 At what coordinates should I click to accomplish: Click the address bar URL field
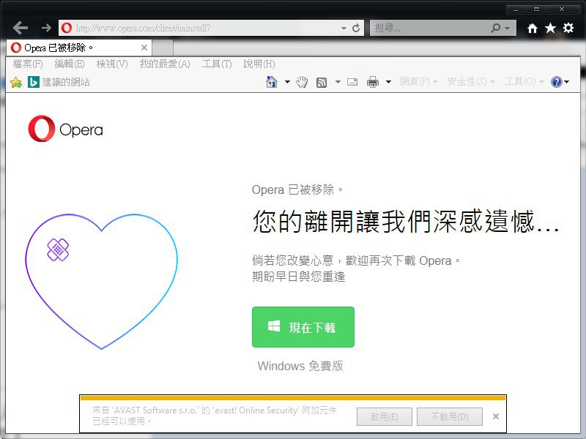[205, 28]
